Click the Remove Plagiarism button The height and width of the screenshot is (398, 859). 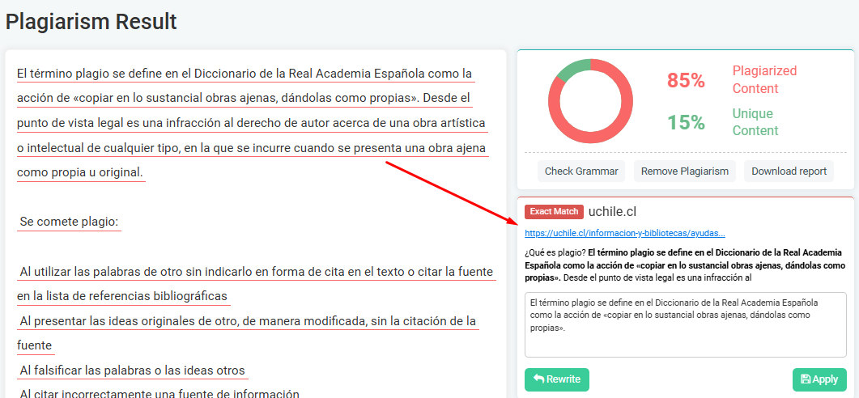tap(685, 171)
